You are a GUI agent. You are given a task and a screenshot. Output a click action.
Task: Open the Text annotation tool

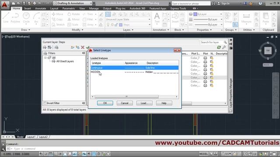157,17
